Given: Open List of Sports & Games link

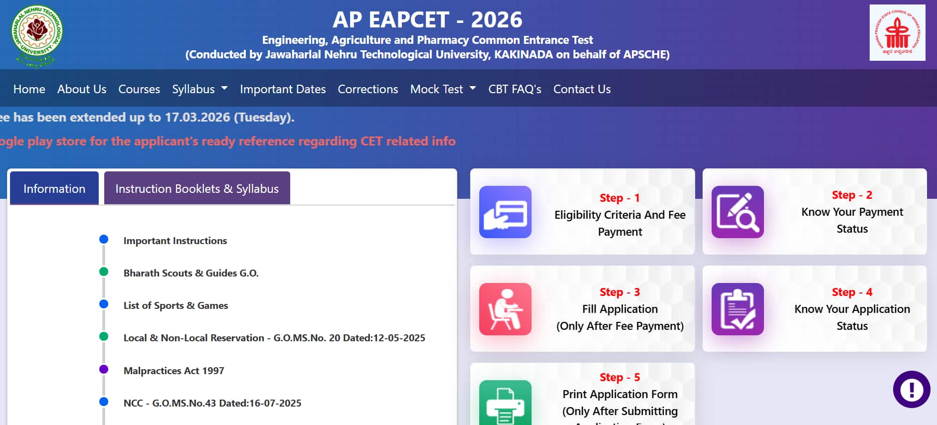Looking at the screenshot, I should [176, 305].
